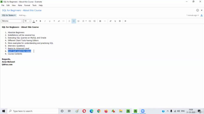
Task: Open the Format menu
Action: [27, 5]
